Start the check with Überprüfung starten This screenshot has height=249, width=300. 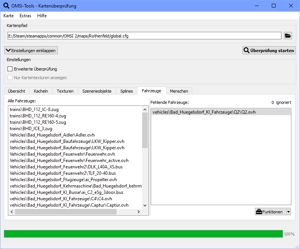(269, 50)
